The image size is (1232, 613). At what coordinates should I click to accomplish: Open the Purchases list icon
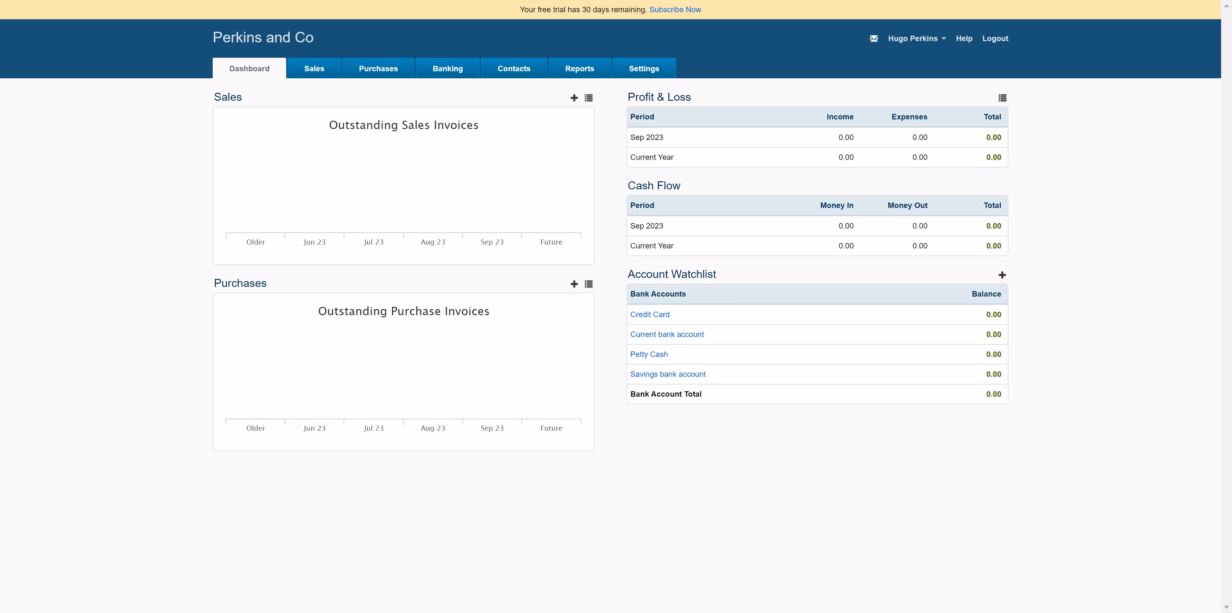589,284
